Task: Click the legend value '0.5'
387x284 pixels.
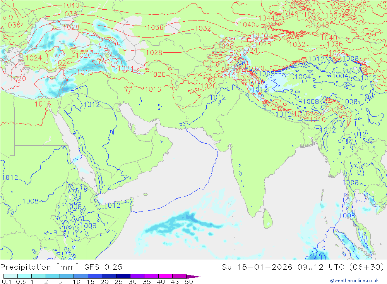Action: coord(21,282)
